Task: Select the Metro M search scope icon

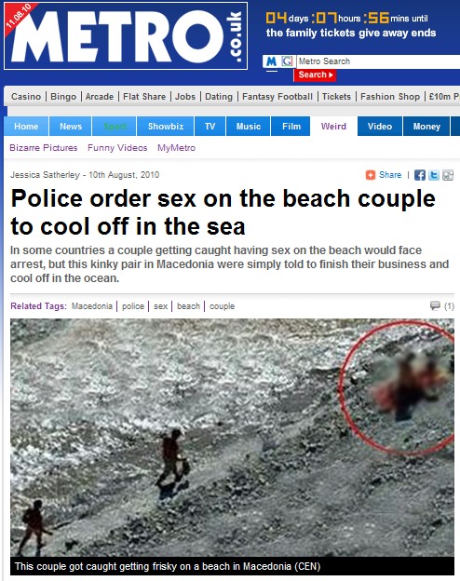Action: coord(271,61)
